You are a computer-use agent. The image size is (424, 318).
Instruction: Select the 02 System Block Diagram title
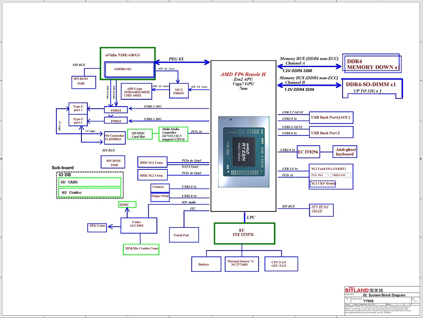coord(384,295)
